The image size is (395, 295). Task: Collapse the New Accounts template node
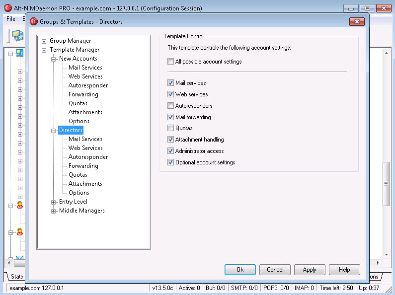(x=53, y=59)
